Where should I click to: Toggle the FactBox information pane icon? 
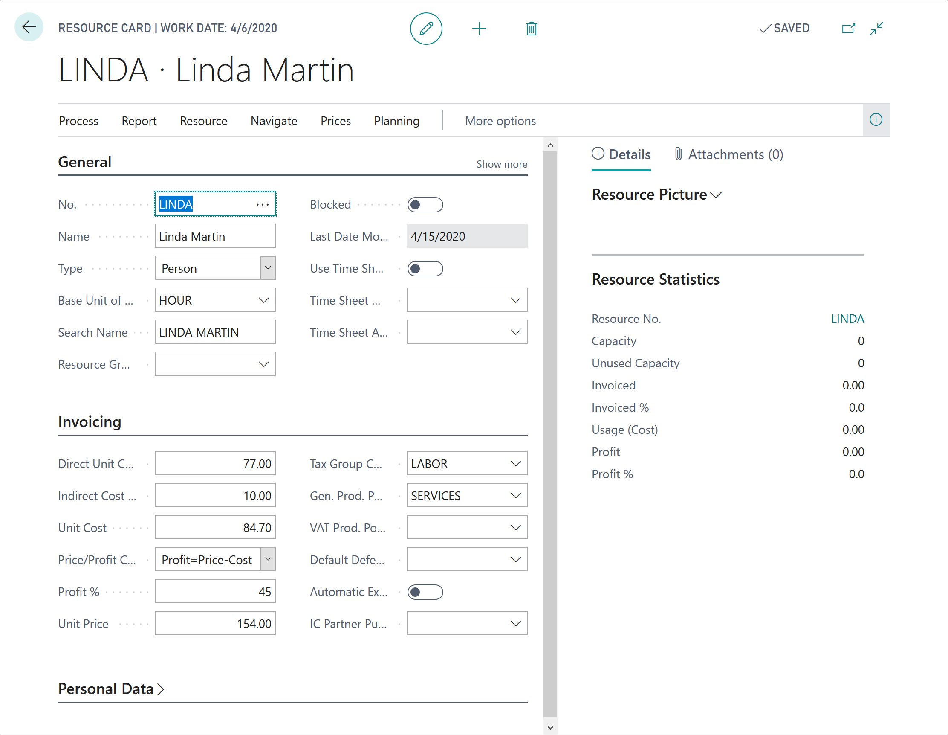pyautogui.click(x=876, y=120)
